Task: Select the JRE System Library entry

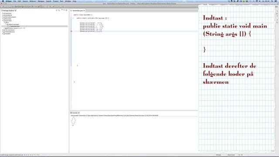Action: [15, 28]
